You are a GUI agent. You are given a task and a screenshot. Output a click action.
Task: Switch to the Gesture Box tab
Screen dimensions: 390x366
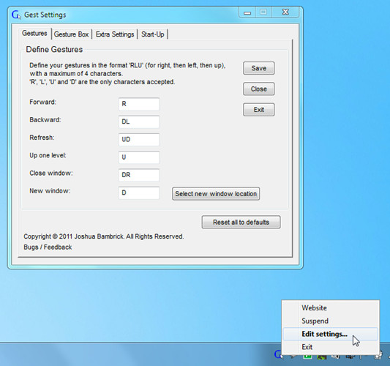pos(71,34)
